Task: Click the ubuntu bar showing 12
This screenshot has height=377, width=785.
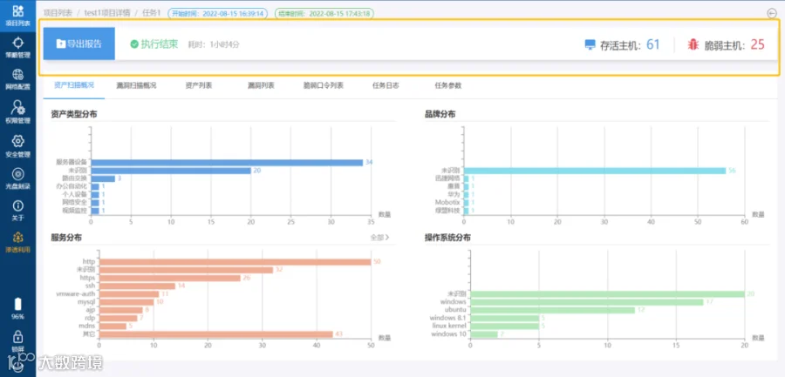Action: 552,310
